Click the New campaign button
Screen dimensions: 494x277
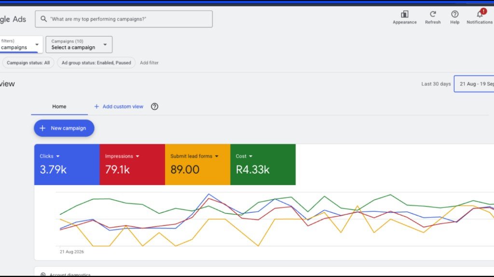pos(64,128)
